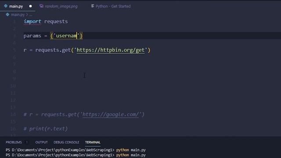Click the commented print(r.text) line
Screen dimensions: 281x158
(x=46, y=129)
